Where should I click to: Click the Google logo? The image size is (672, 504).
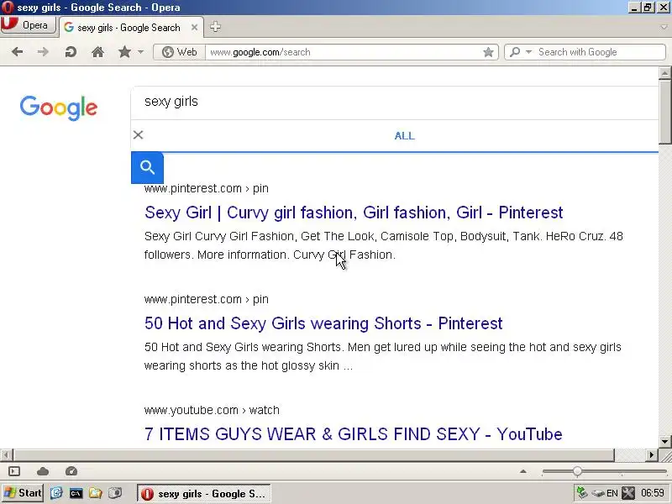[x=59, y=108]
